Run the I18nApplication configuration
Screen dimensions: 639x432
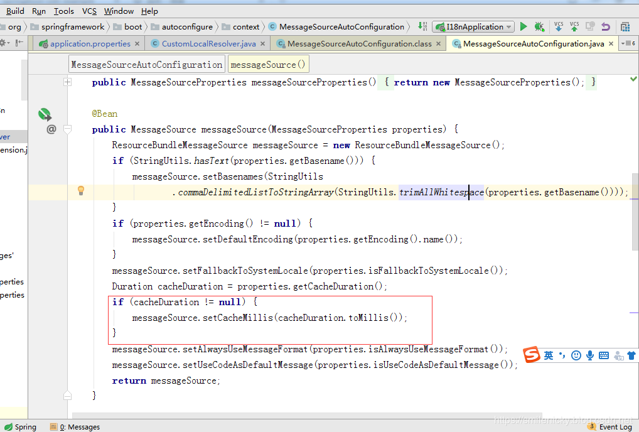coord(524,27)
